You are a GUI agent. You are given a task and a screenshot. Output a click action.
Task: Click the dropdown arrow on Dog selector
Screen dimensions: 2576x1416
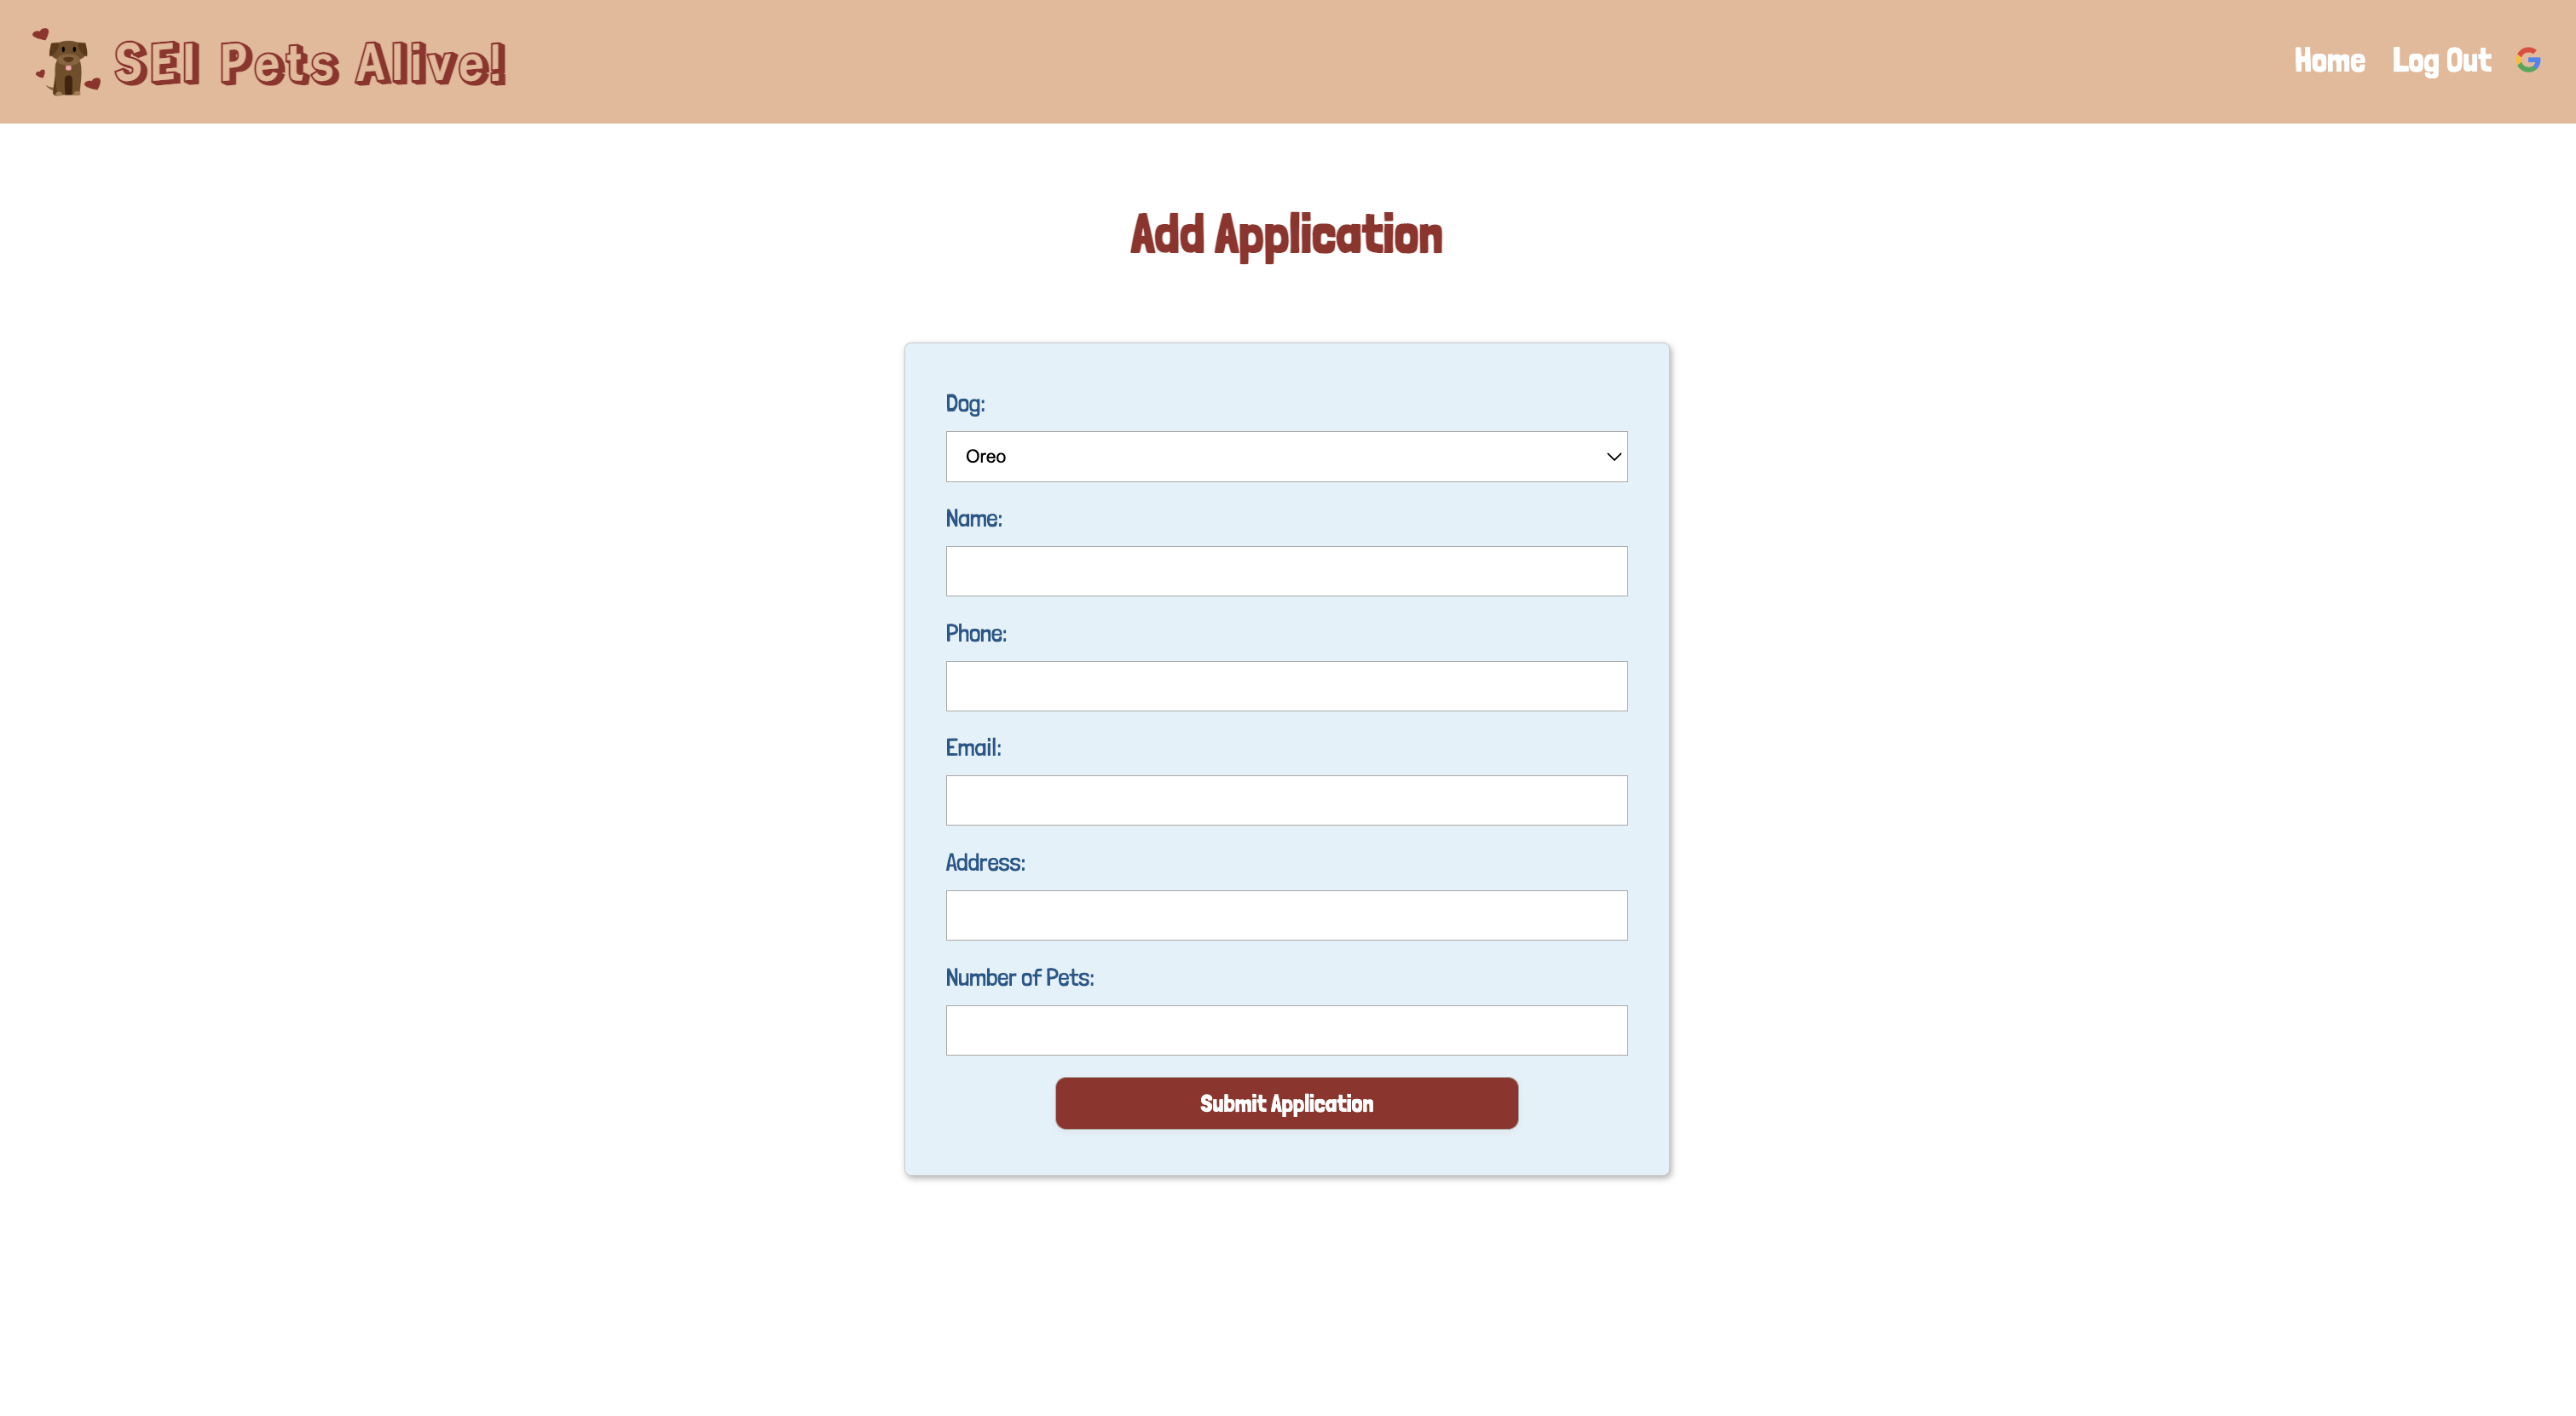(1609, 455)
